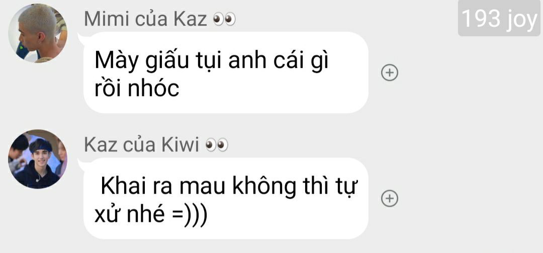This screenshot has width=543, height=253.
Task: Click the word "không" in second message
Action: point(264,188)
